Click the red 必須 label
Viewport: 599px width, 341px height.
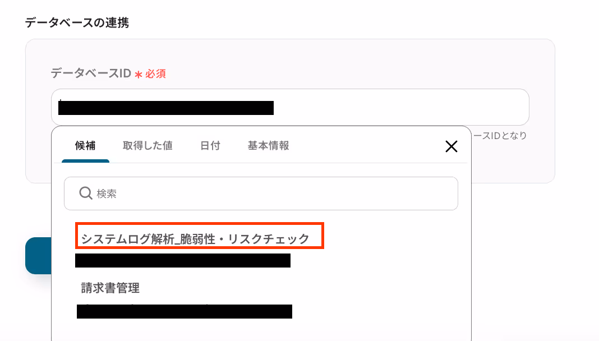pos(155,73)
